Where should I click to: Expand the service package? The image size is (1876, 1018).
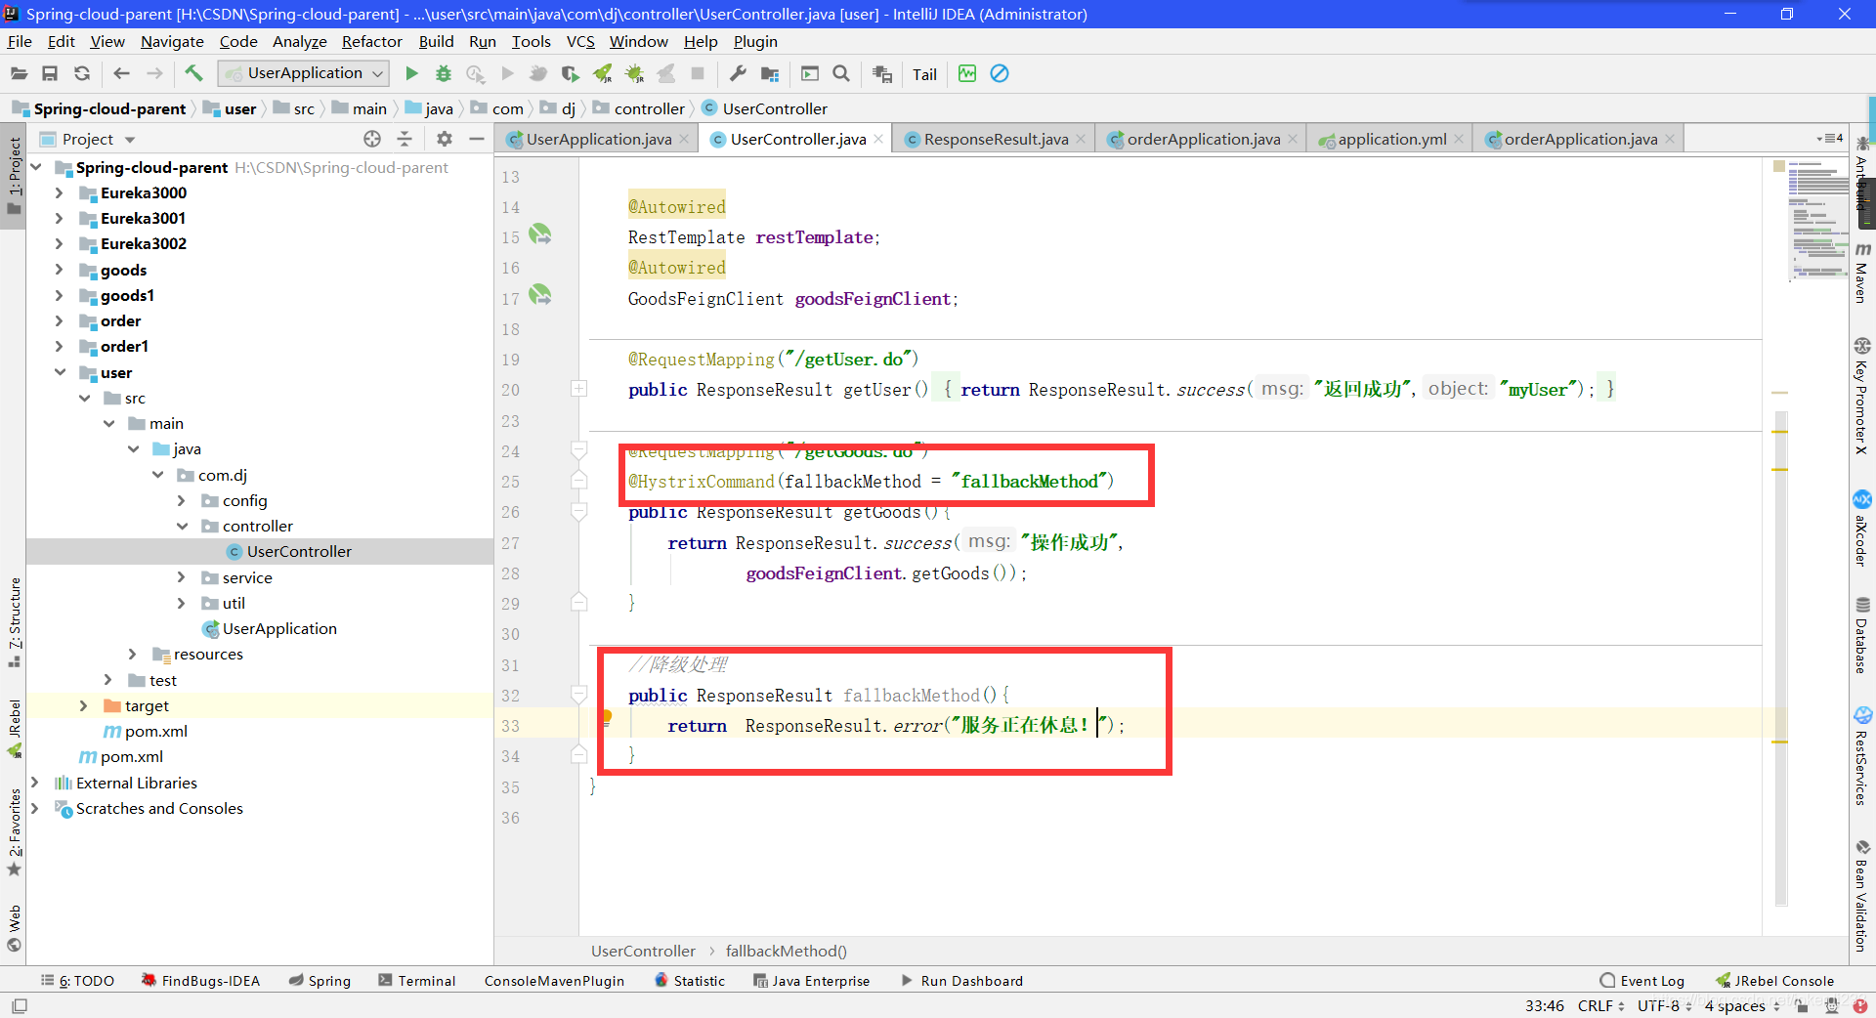tap(181, 577)
